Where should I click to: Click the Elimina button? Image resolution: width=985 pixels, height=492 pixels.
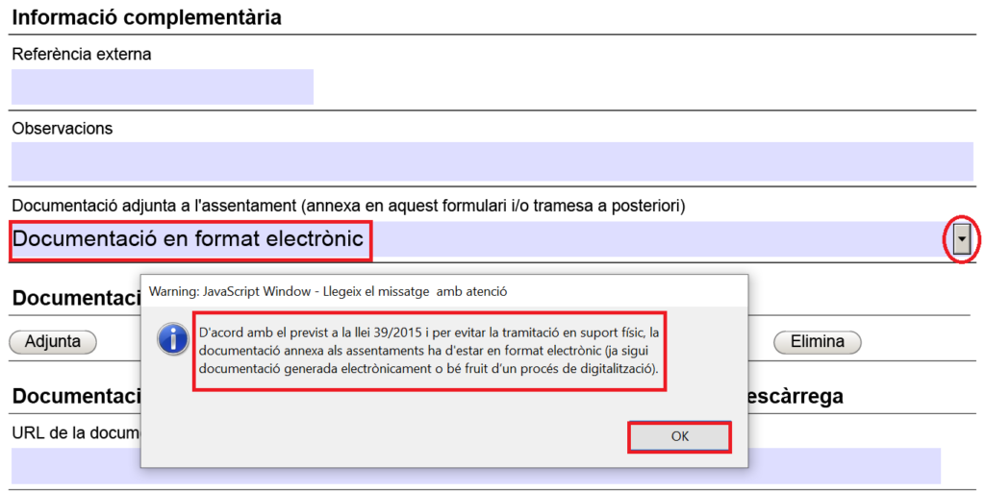tap(817, 341)
